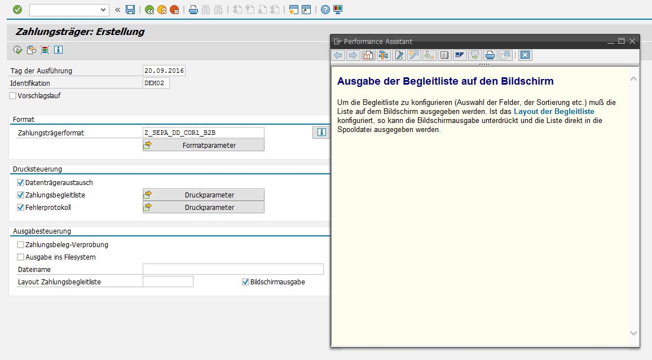Open the command field dropdown arrow
This screenshot has width=652, height=360.
coord(103,10)
